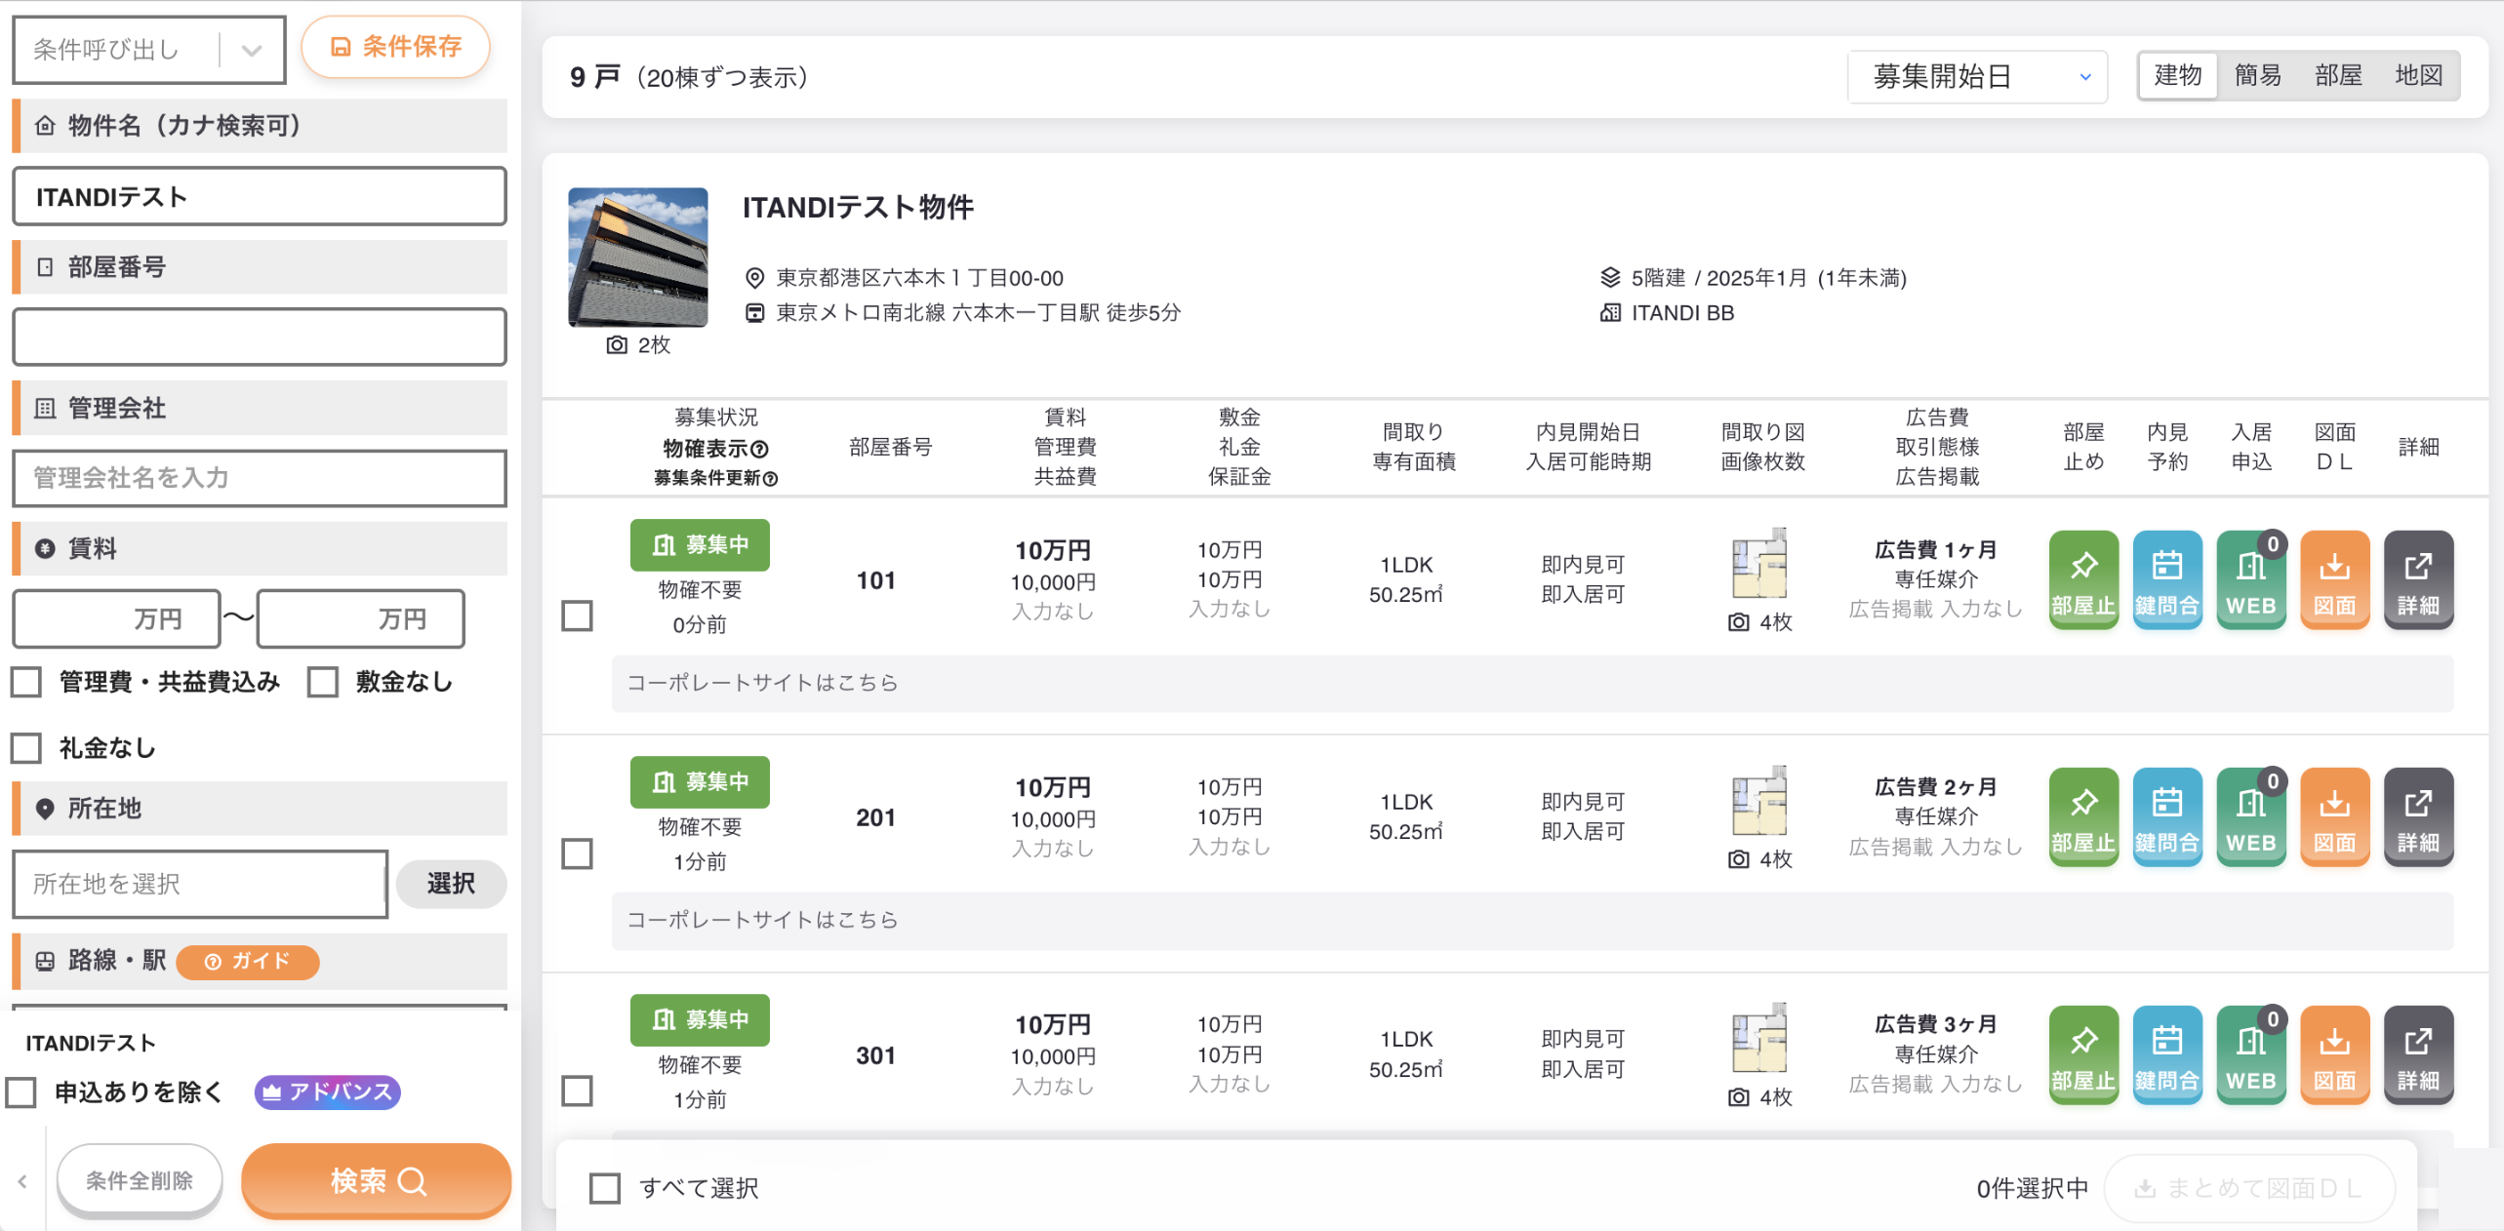This screenshot has width=2504, height=1231.
Task: Expand 募集開始日 sort dropdown
Action: point(1978,76)
